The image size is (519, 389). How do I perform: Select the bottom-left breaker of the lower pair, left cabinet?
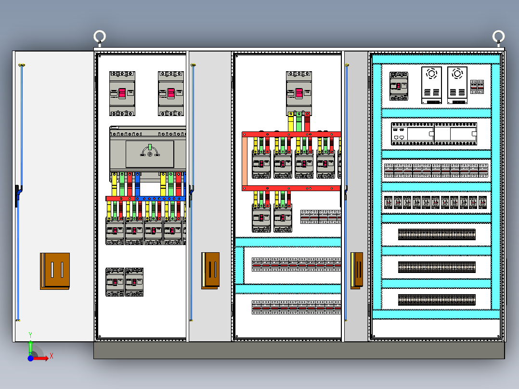[115, 282]
